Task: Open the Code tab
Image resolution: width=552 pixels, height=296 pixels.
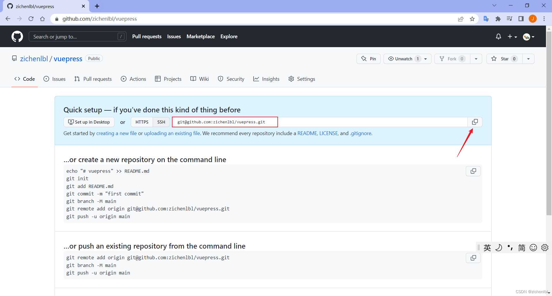Action: coord(25,79)
